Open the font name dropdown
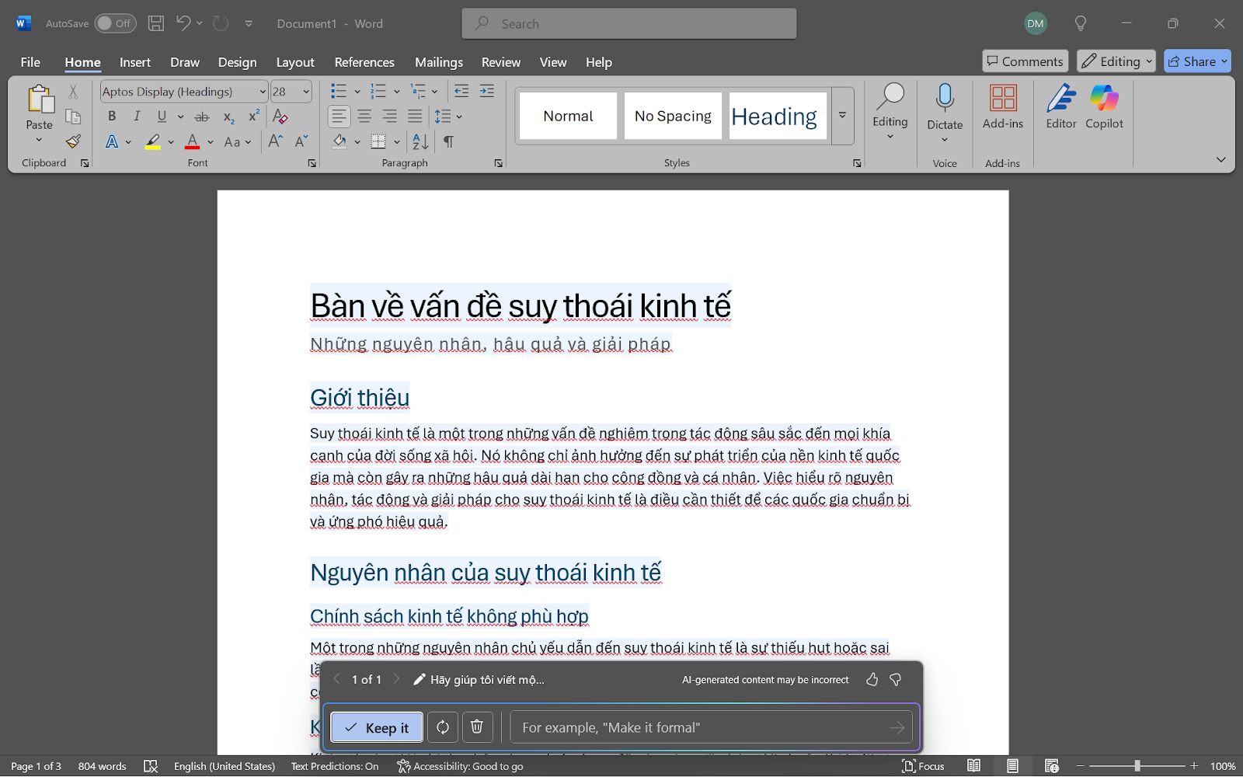The image size is (1243, 777). 263,92
